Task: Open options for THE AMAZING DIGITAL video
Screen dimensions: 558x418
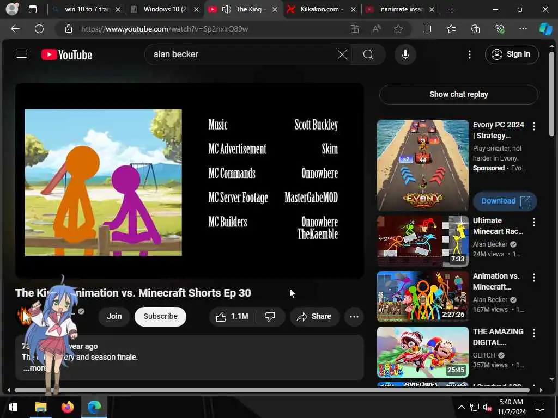Action: coord(534,333)
